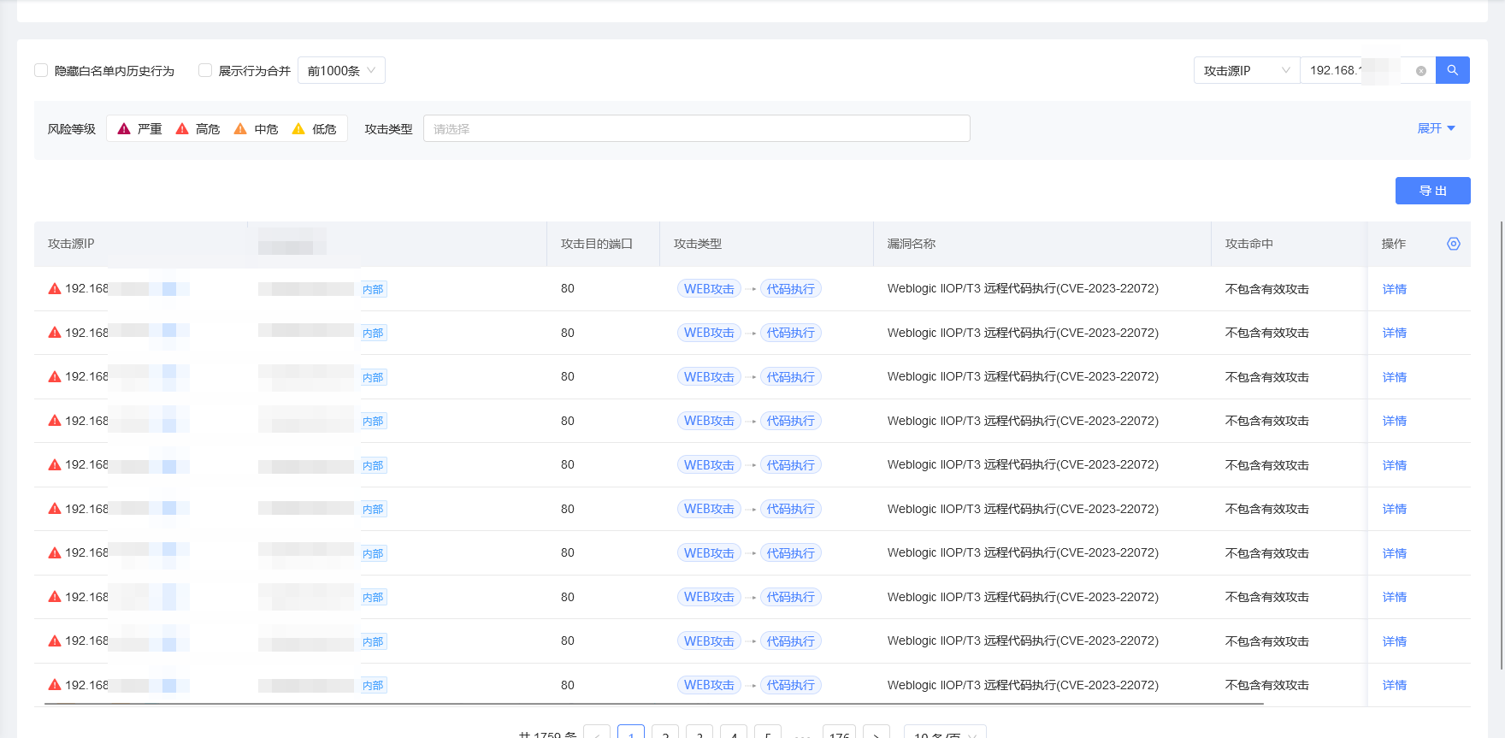
Task: Click 代码执行 tag in the tenth row
Action: (x=791, y=685)
